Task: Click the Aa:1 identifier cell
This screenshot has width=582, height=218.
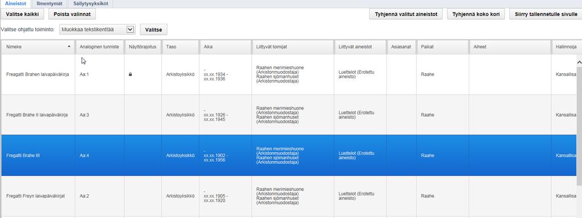Action: (99, 74)
